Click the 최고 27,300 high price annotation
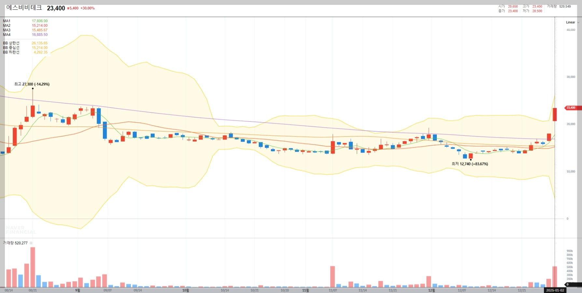 [32, 84]
